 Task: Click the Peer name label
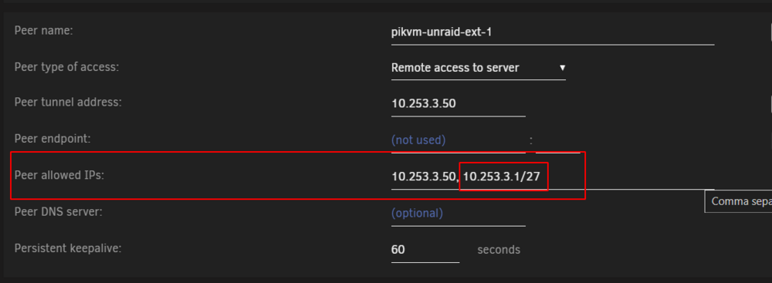click(44, 31)
